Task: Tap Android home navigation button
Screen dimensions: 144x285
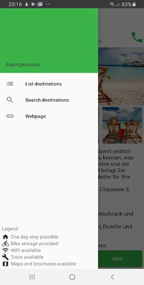Action: pos(72,277)
